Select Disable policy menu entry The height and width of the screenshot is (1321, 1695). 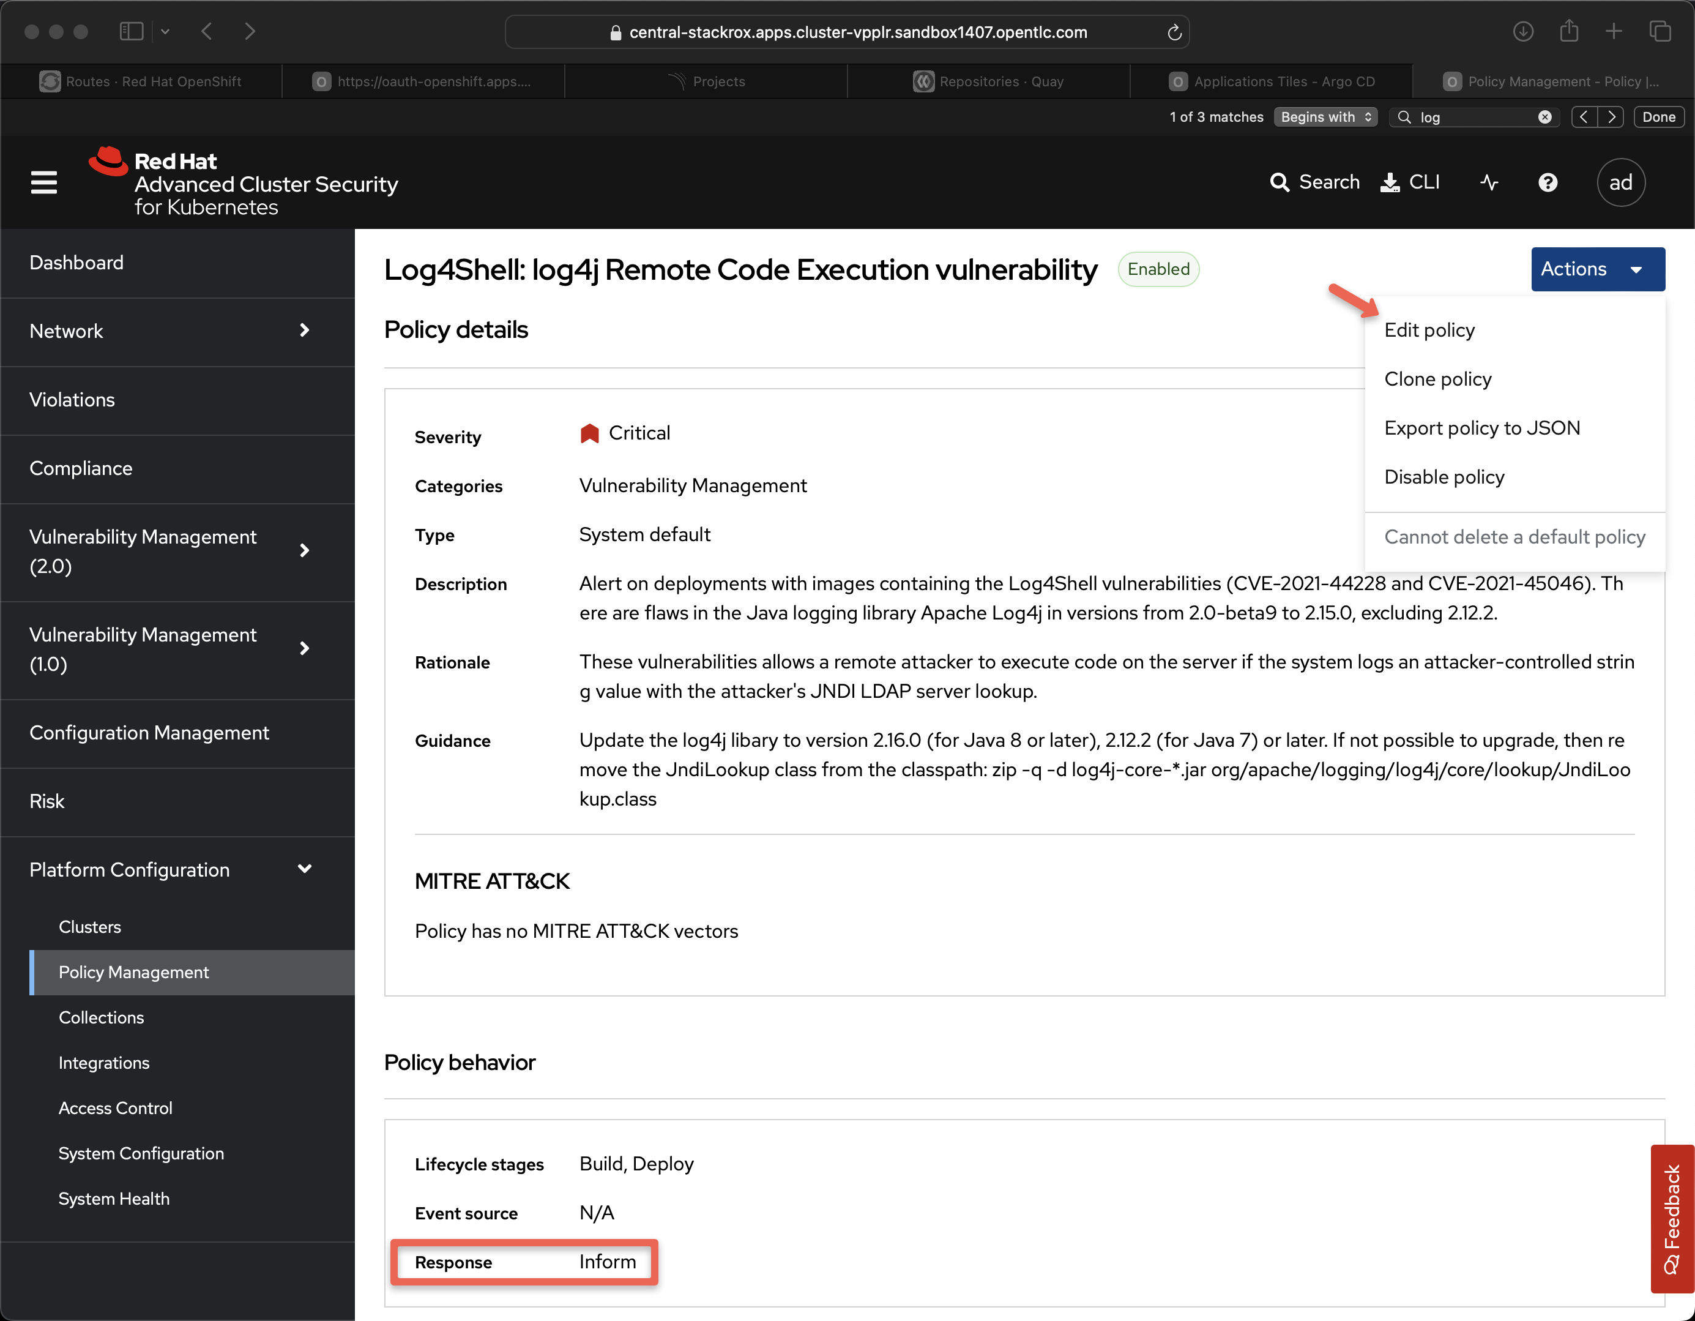click(x=1444, y=477)
